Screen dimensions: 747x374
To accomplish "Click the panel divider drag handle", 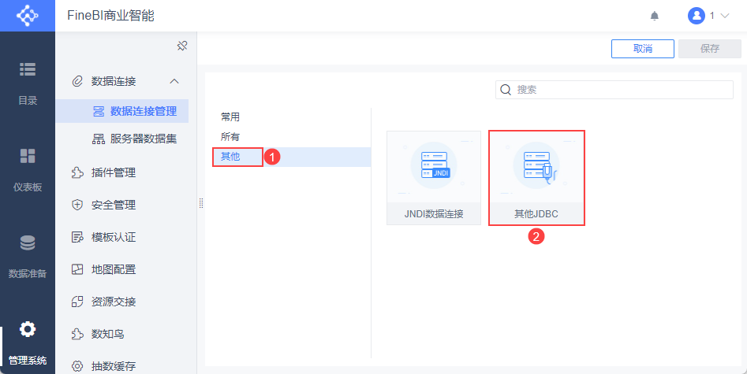I will [x=201, y=203].
